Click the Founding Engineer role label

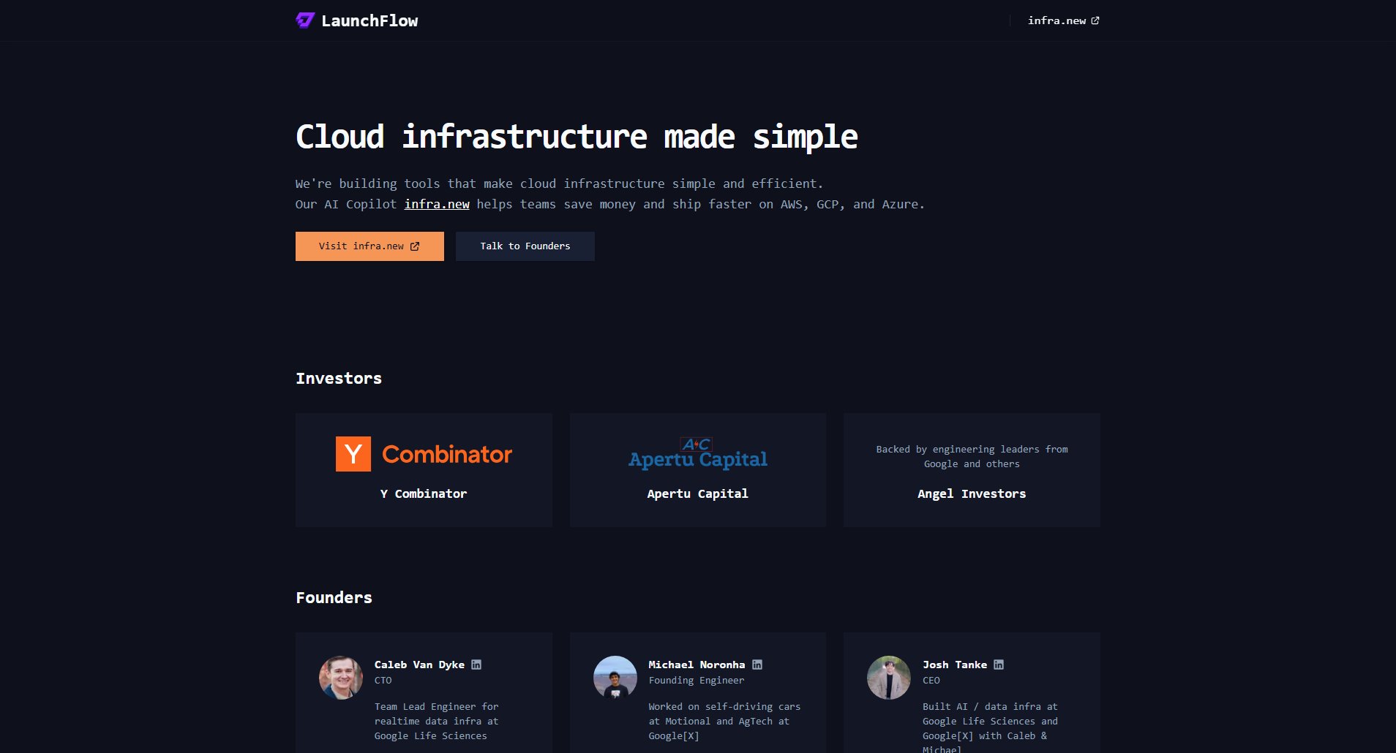(x=697, y=680)
